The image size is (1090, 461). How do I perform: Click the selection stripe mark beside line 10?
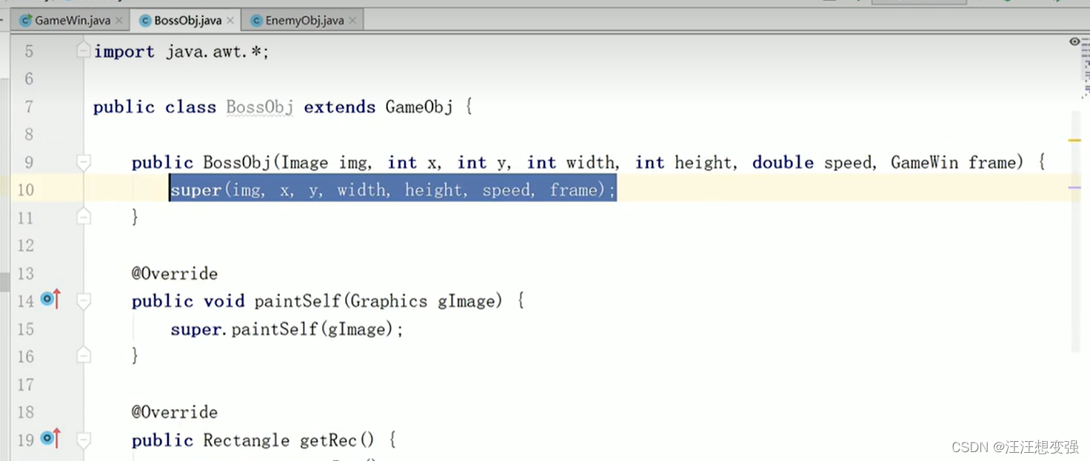click(x=1074, y=188)
